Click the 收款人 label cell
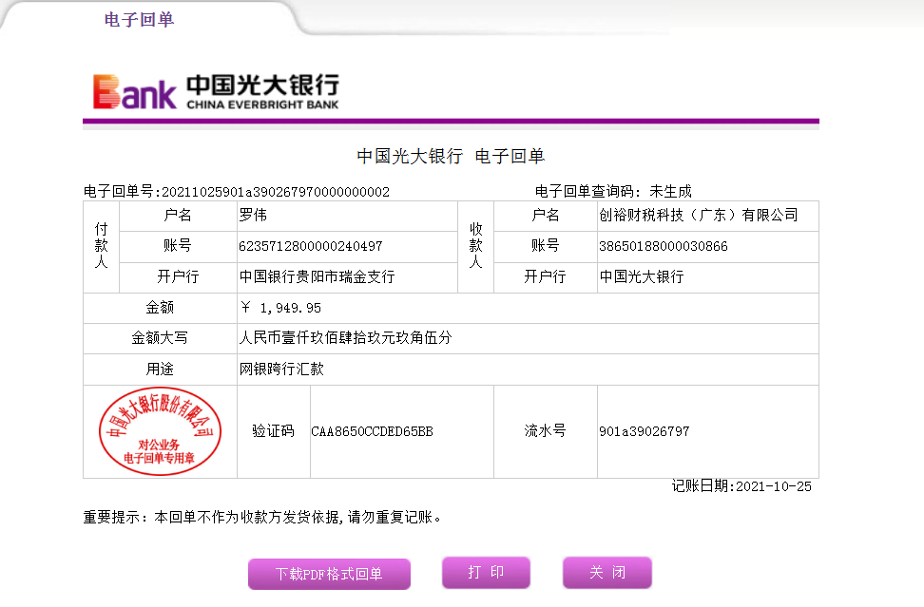924x607 pixels. pyautogui.click(x=476, y=246)
